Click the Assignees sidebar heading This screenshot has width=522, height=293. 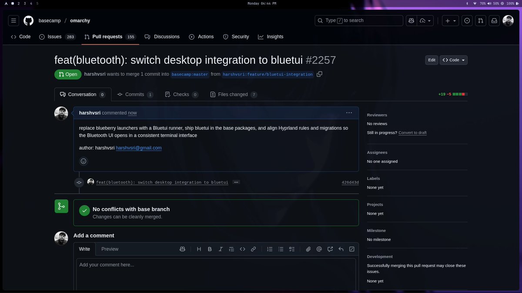pyautogui.click(x=377, y=152)
